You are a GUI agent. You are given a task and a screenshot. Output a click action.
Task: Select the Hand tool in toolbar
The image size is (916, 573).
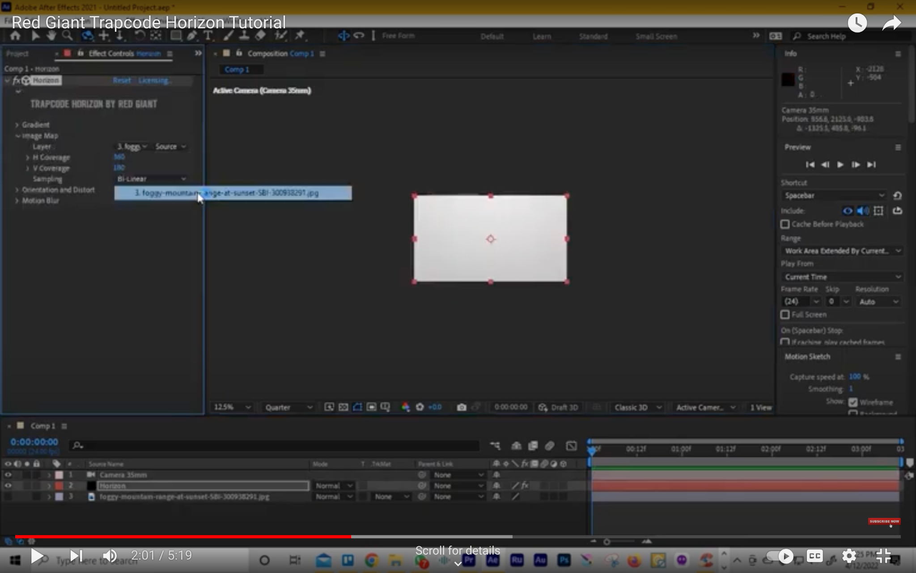[51, 36]
